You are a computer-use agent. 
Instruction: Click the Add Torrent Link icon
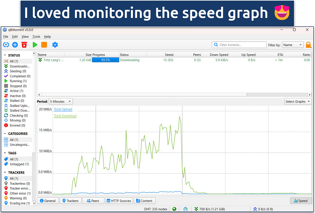coord(6,45)
